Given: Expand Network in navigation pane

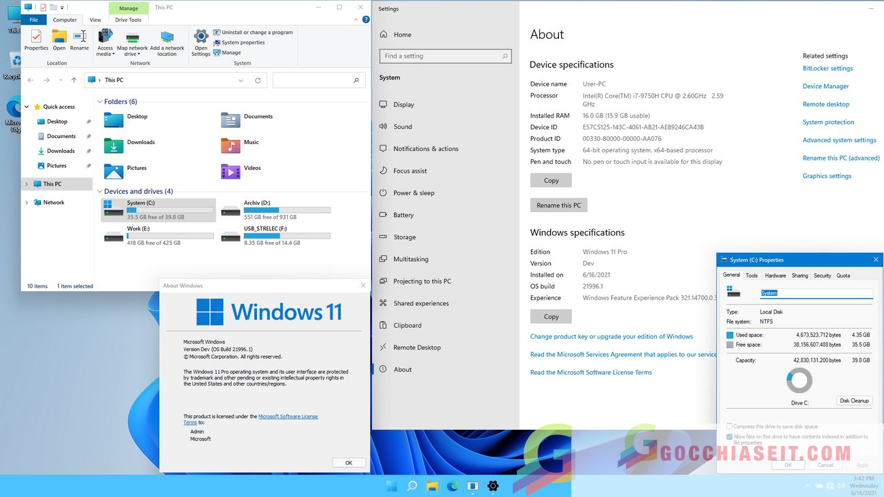Looking at the screenshot, I should point(27,203).
